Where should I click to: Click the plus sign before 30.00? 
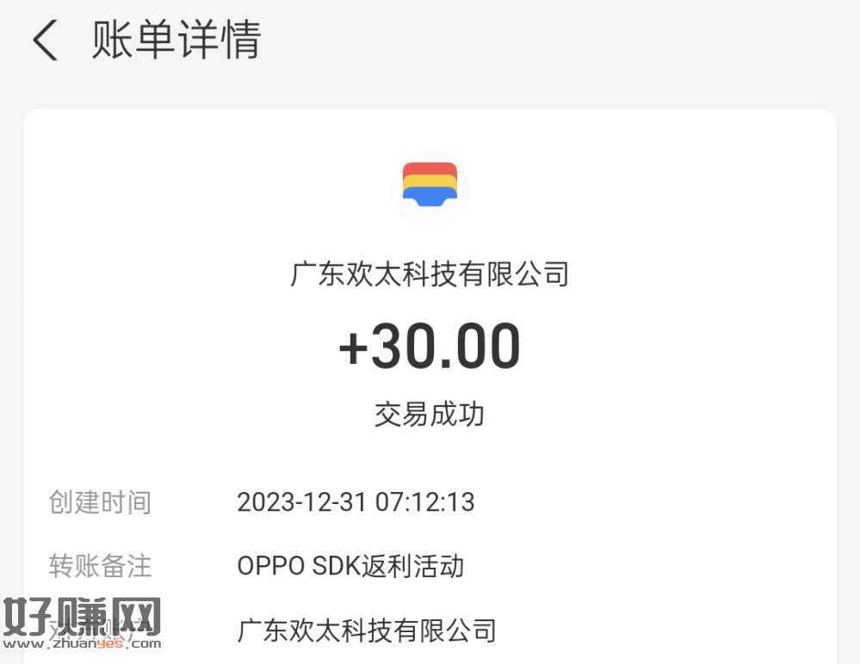(353, 347)
